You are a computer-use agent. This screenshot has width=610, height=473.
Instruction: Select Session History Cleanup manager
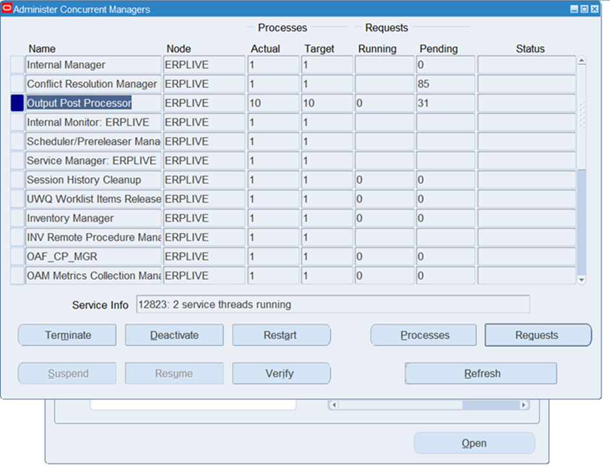(93, 180)
